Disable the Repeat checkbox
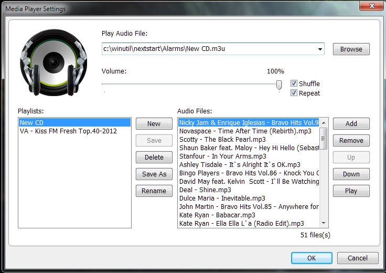The height and width of the screenshot is (273, 386). (294, 93)
